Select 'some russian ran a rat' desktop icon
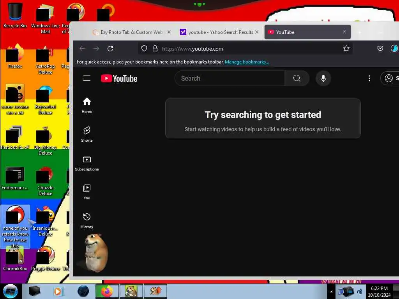Viewport: 399px width, 299px height. pyautogui.click(x=15, y=100)
